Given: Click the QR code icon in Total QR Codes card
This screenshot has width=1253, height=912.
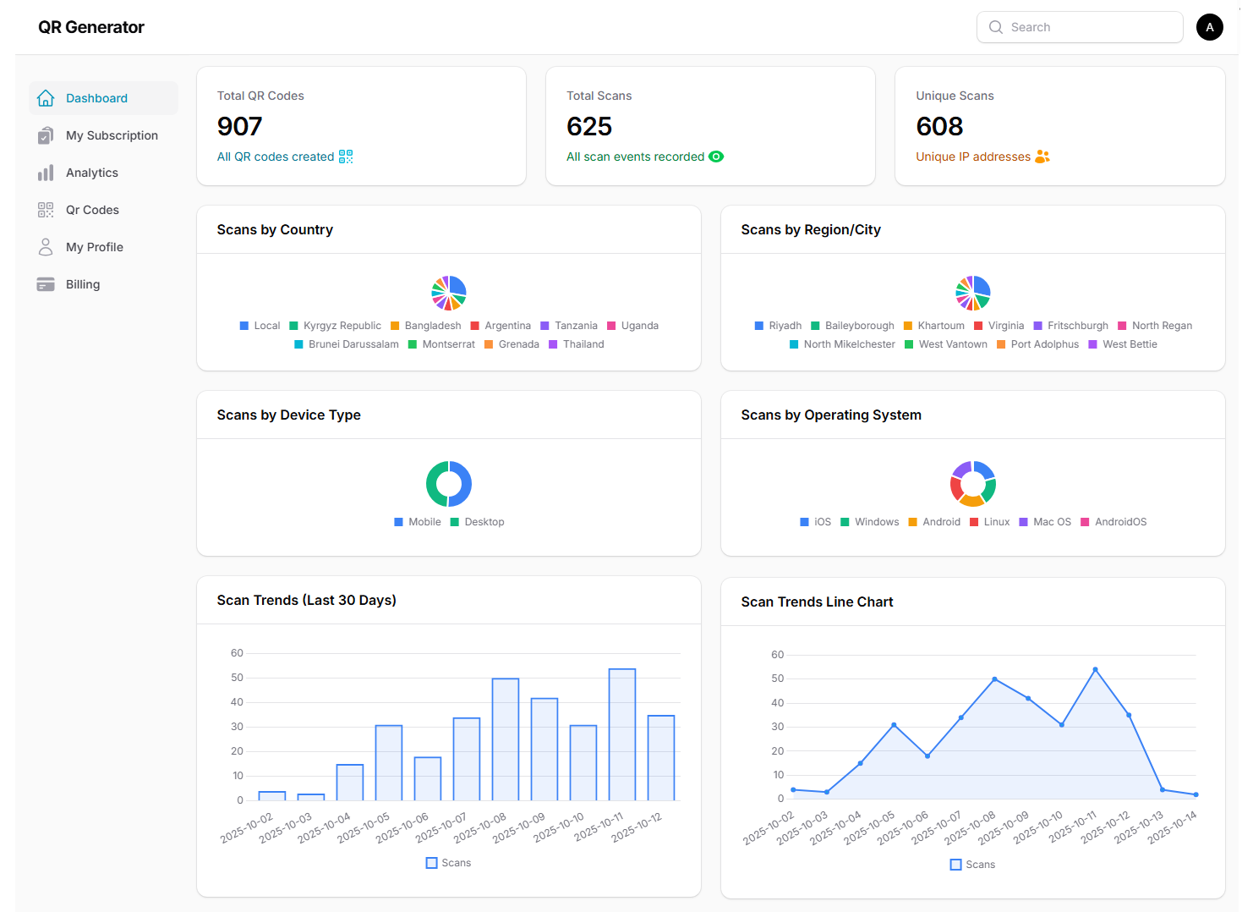Looking at the screenshot, I should [346, 157].
